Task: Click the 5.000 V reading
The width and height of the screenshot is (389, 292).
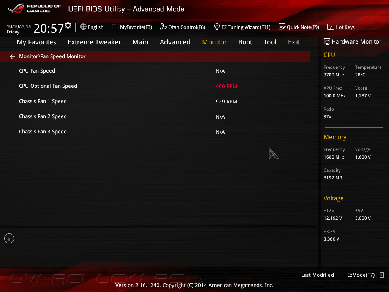Action: tap(363, 218)
